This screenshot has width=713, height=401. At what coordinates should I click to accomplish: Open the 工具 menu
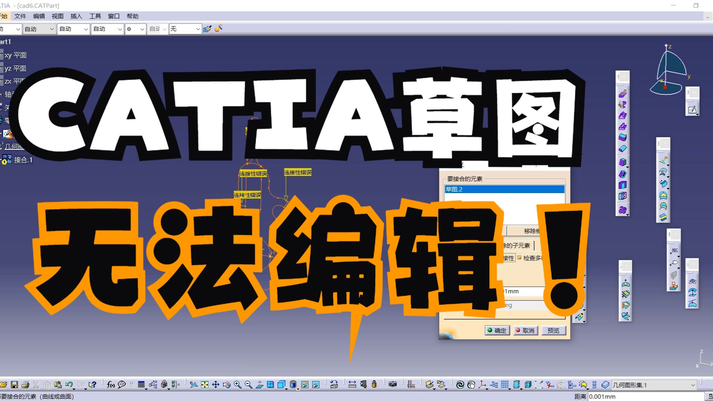point(95,16)
